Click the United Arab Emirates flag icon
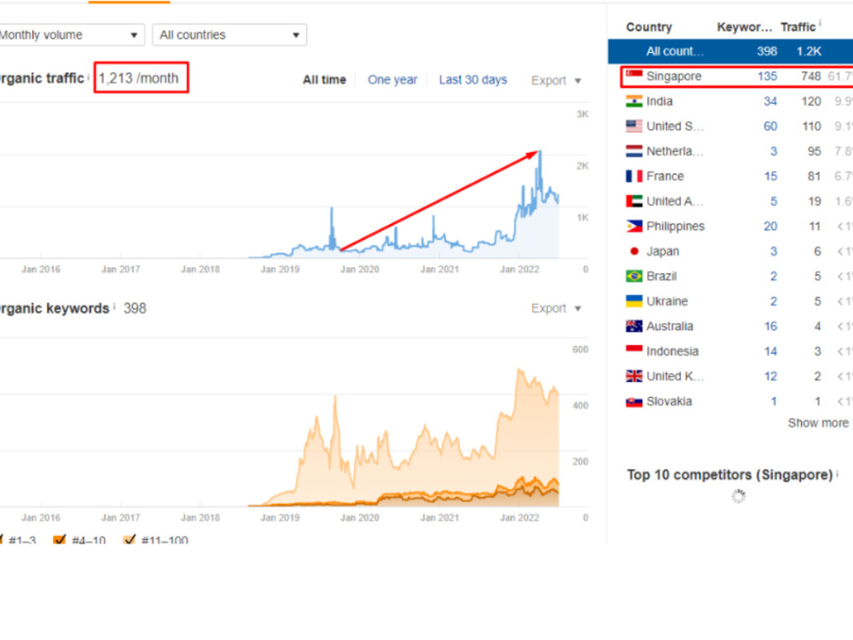This screenshot has height=640, width=853. click(634, 201)
